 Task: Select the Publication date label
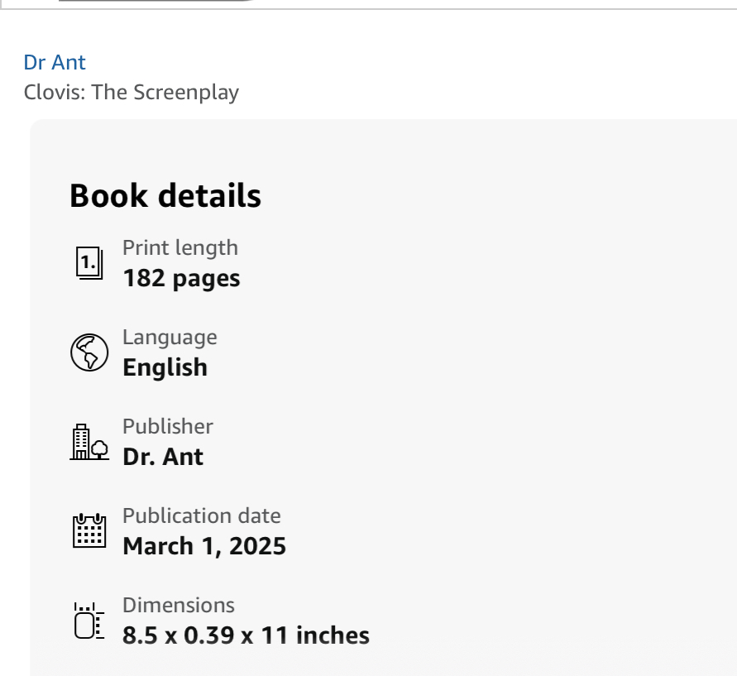tap(202, 515)
